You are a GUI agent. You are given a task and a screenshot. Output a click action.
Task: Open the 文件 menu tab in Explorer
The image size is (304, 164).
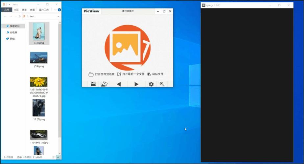7,10
